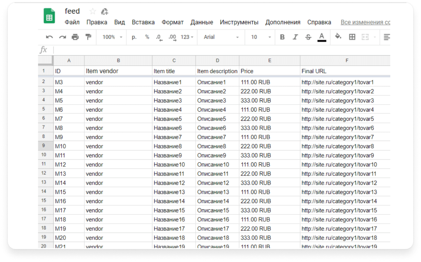421x262 pixels.
Task: Click into the formula bar input
Action: [222, 50]
